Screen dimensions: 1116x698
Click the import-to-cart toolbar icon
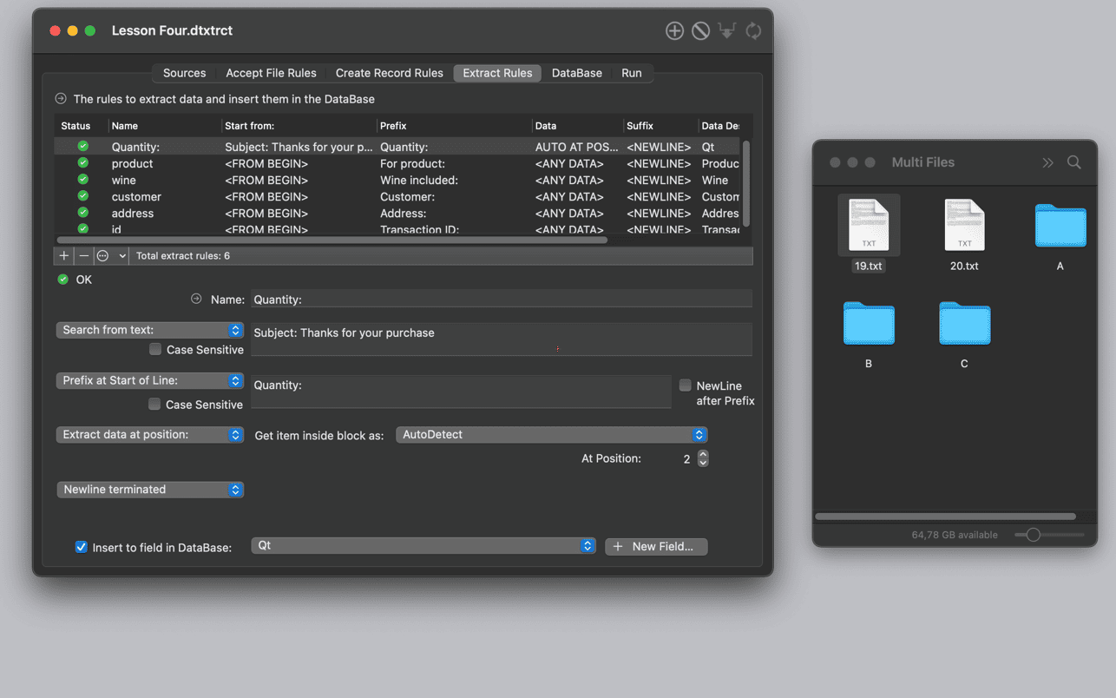[x=727, y=31]
